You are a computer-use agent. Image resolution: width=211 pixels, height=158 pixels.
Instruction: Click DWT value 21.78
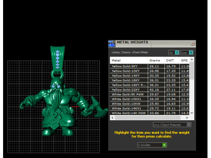point(171,113)
